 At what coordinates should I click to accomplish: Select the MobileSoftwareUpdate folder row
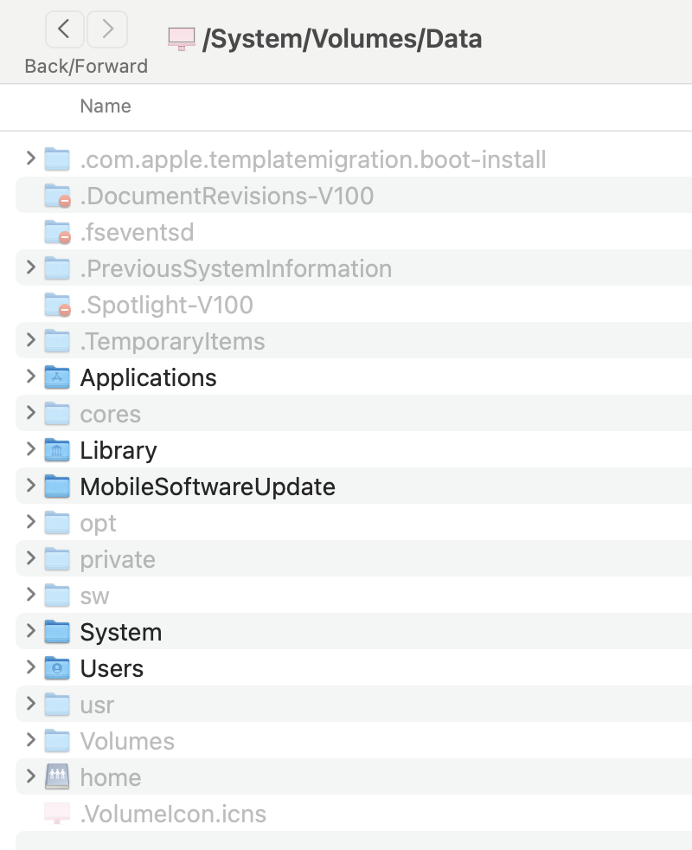click(x=208, y=486)
